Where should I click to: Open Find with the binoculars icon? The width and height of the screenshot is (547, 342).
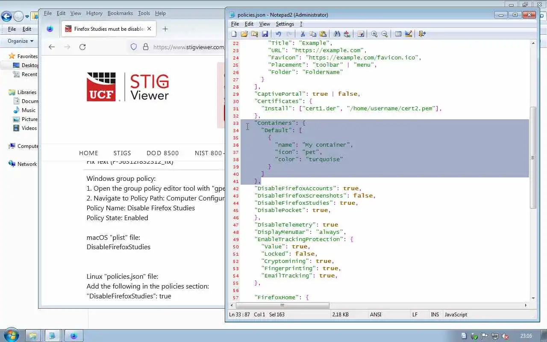tap(337, 34)
